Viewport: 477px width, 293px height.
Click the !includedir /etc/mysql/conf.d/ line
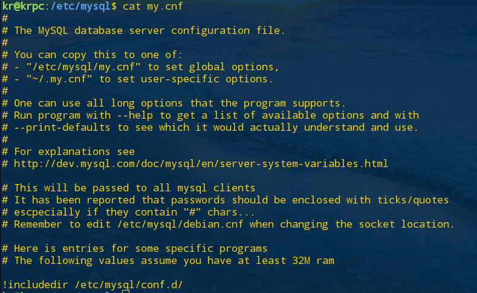92,285
